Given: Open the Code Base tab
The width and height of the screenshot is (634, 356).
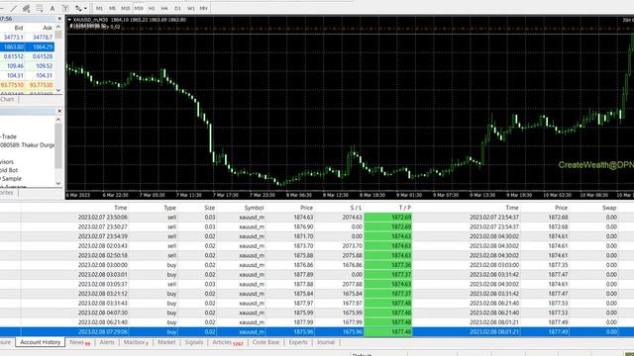Looking at the screenshot, I should pyautogui.click(x=265, y=342).
